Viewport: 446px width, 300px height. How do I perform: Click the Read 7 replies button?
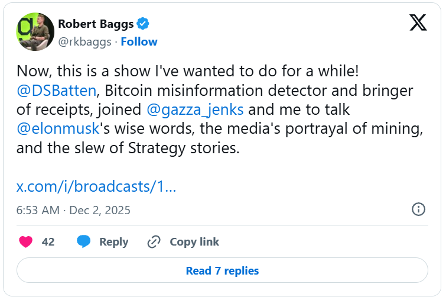pyautogui.click(x=222, y=270)
